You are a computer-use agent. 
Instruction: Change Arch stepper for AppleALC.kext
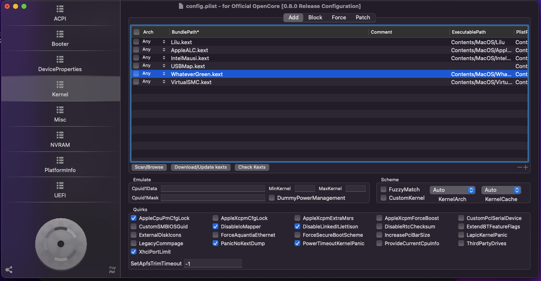click(164, 50)
